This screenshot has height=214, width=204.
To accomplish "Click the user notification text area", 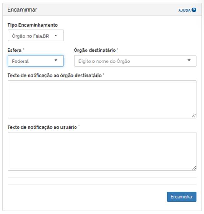I will tap(102, 151).
